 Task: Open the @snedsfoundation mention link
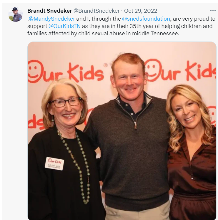click(x=146, y=19)
